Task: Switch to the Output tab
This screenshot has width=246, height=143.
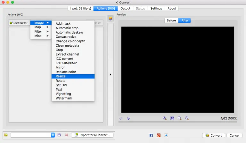Action: [125, 8]
